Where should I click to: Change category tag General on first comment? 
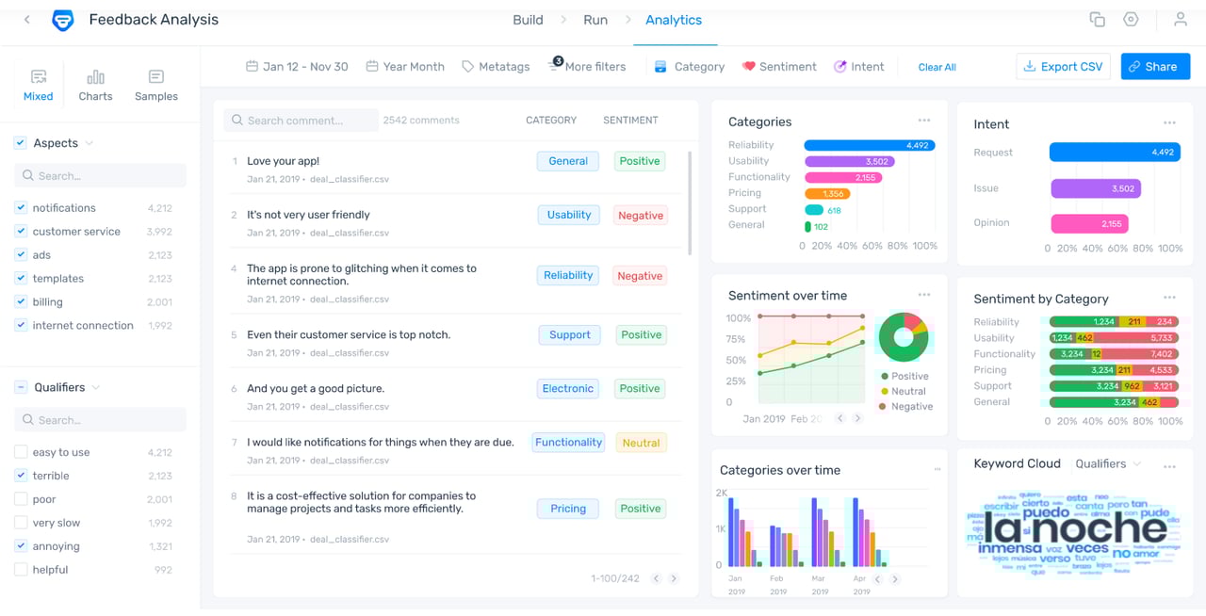568,161
